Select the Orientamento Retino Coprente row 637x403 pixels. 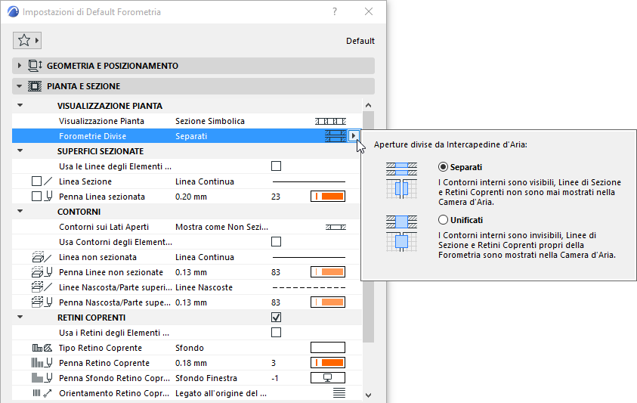[x=187, y=393]
